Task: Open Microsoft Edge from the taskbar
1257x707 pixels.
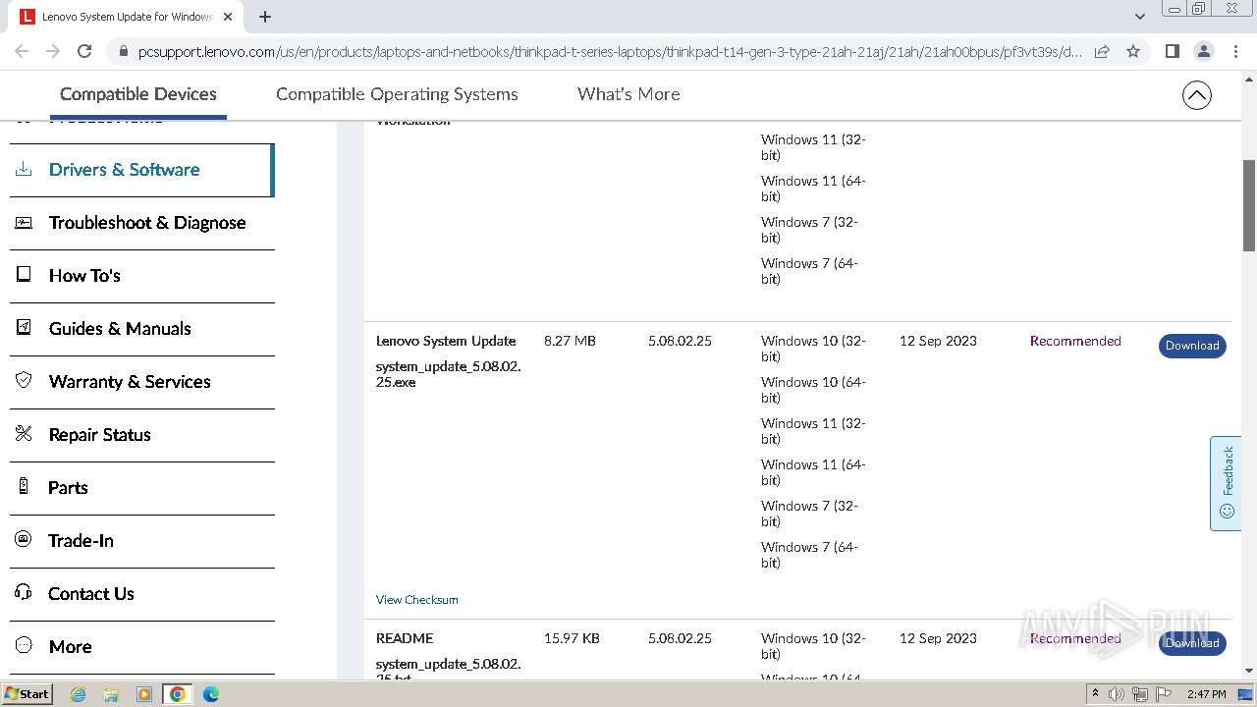Action: pos(210,694)
